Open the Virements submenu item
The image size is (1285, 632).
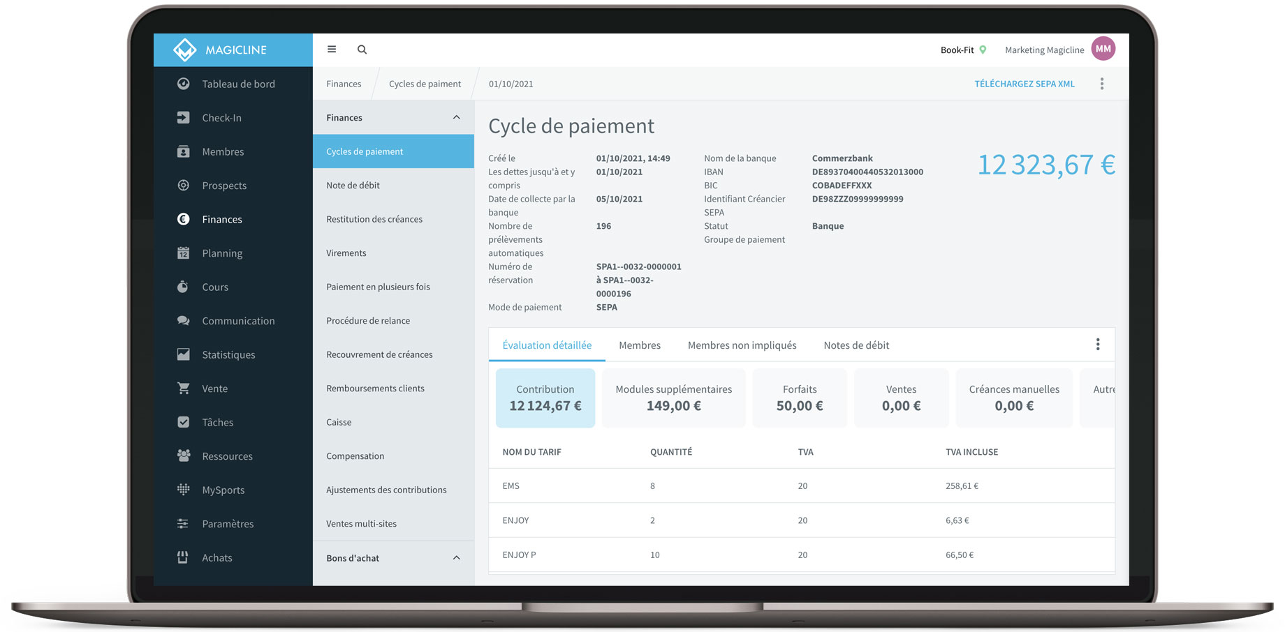[393, 253]
